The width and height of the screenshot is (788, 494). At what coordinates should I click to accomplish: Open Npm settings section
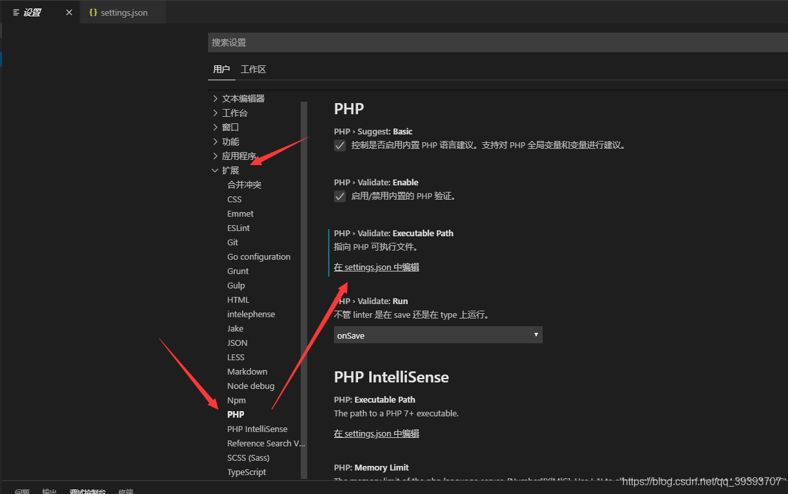tap(236, 400)
